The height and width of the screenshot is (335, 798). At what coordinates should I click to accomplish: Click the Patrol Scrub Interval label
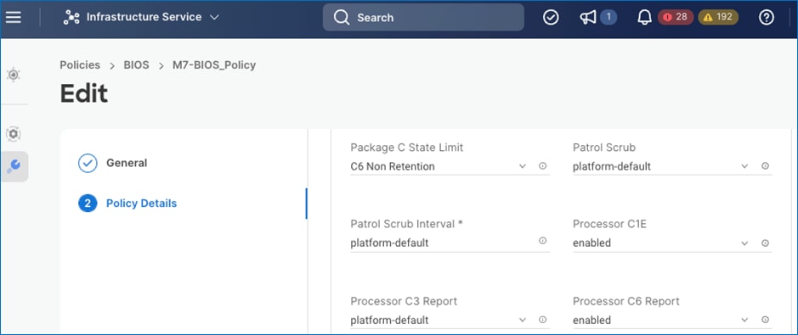pos(406,224)
